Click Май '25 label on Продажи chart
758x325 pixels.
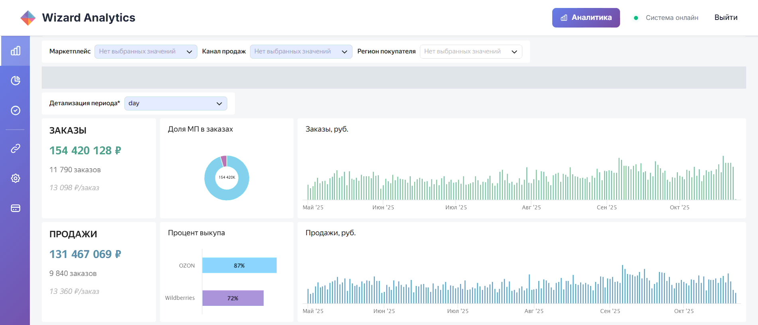pos(313,311)
